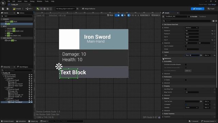The height and width of the screenshot is (123, 218).
Task: Toggle visibility eye of Text Block row
Action: 32,102
